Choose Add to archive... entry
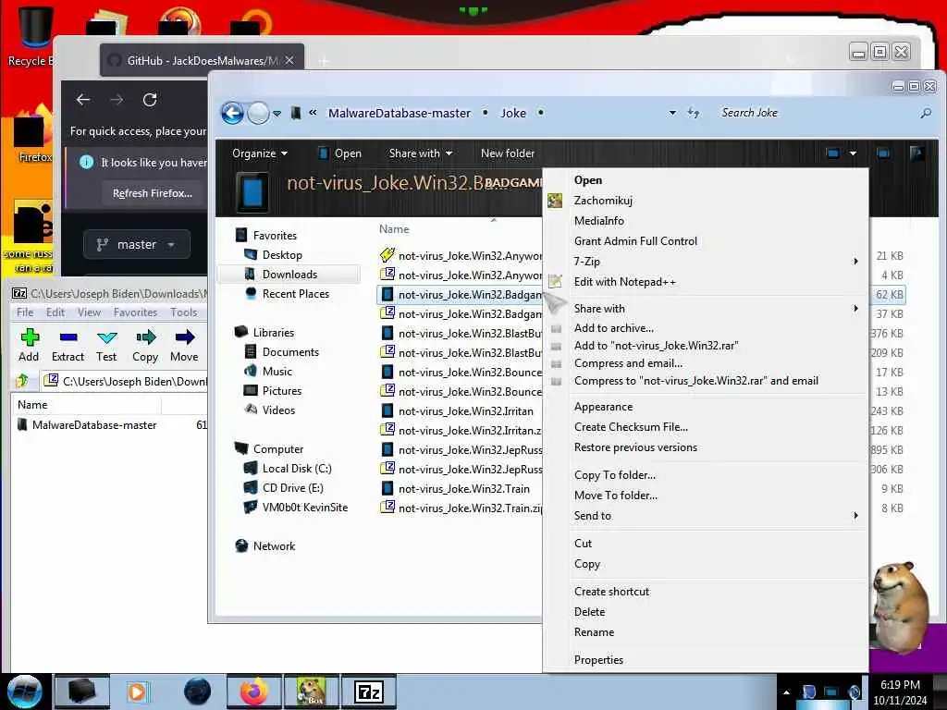This screenshot has height=710, width=947. point(614,328)
